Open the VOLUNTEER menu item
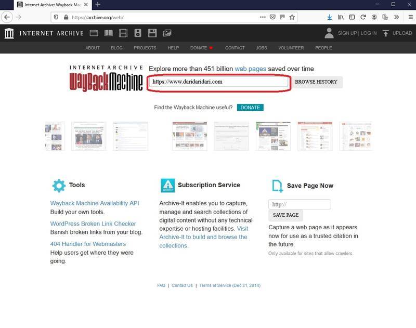Image resolution: width=416 pixels, height=328 pixels. 291,48
